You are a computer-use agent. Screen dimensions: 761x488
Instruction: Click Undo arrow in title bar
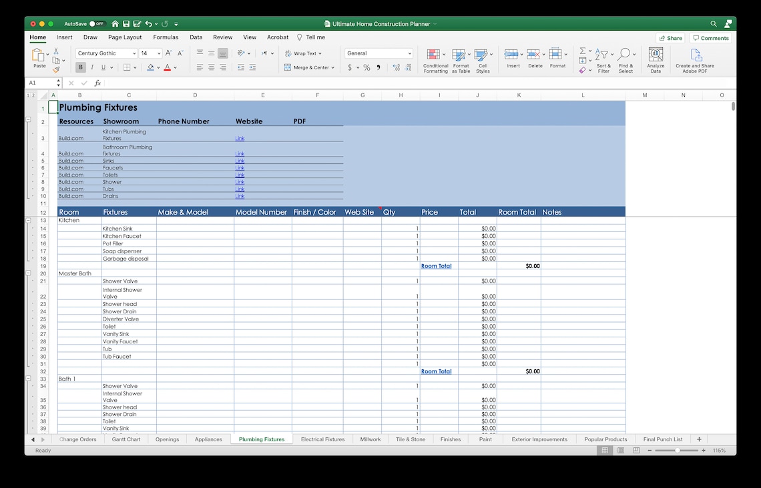pyautogui.click(x=148, y=24)
